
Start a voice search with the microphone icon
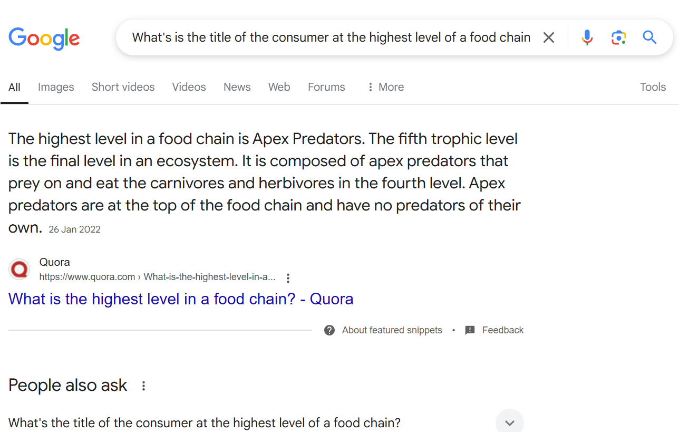pyautogui.click(x=587, y=37)
